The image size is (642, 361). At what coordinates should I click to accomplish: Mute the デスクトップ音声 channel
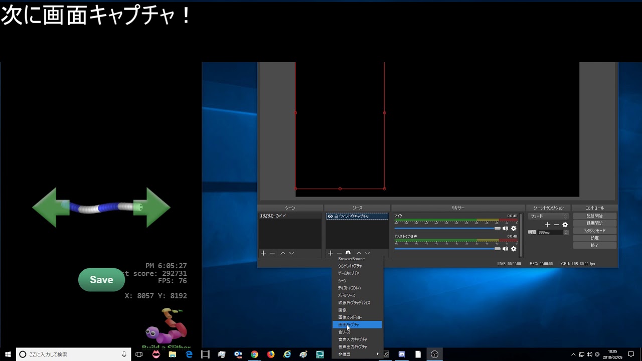click(505, 249)
